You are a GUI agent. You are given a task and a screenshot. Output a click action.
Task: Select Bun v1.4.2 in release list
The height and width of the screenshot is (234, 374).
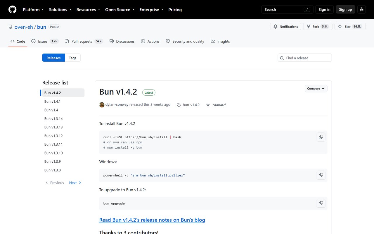tap(63, 93)
